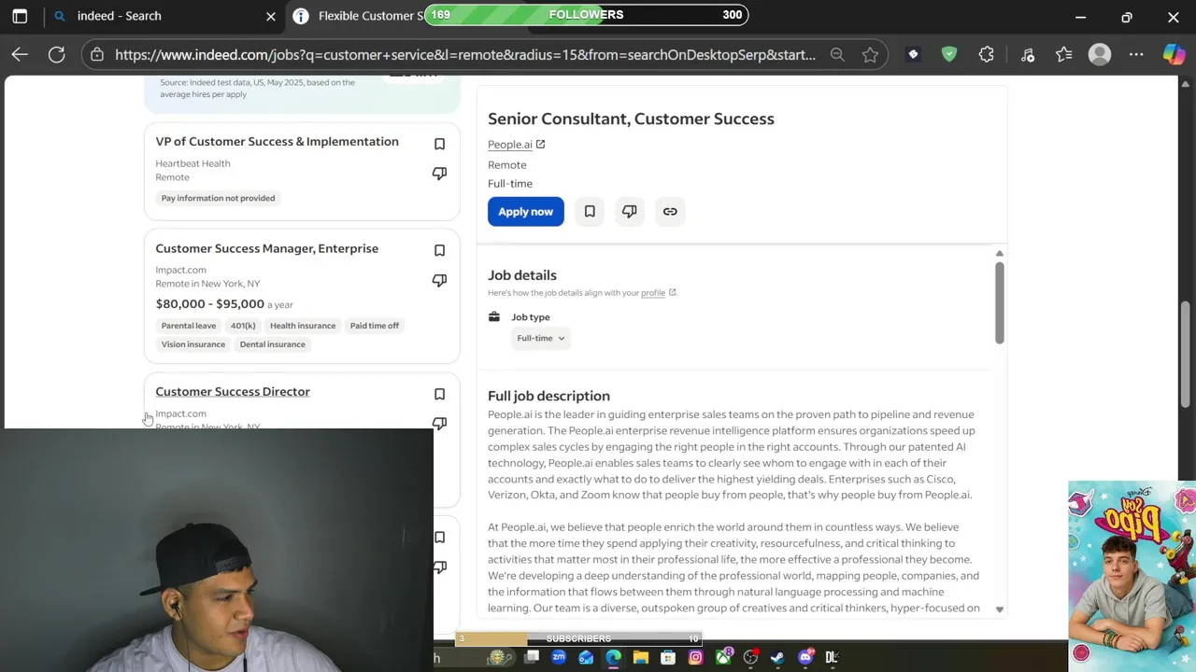
Task: Toggle save on Customer Success Manager, Enterprise
Action: (x=439, y=250)
